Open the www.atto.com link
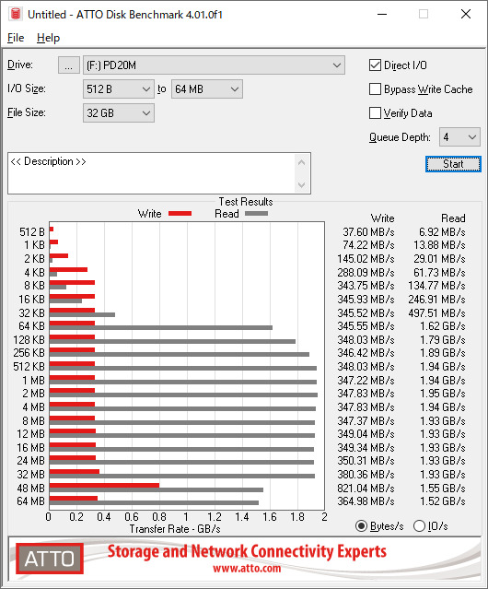This screenshot has height=589, width=488. [247, 568]
